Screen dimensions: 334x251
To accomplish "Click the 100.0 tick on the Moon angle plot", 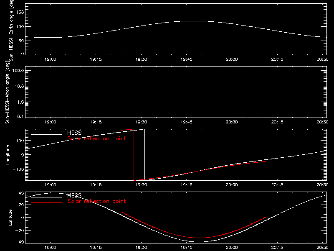I will coord(18,70).
